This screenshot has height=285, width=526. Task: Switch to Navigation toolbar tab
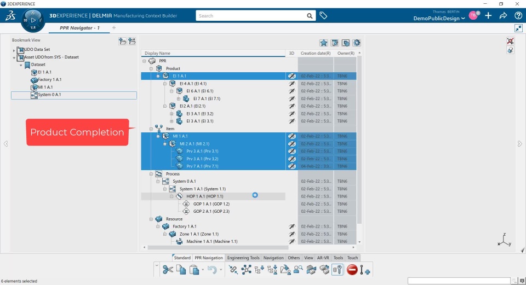(x=273, y=258)
